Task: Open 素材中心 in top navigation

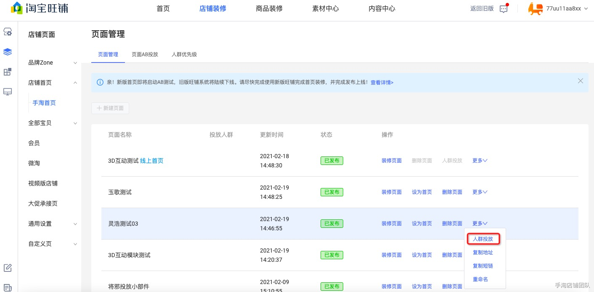Action: click(326, 9)
